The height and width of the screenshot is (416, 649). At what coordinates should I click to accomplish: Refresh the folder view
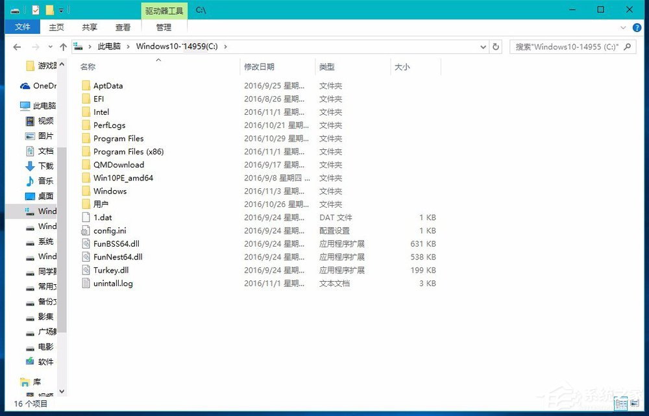pos(495,47)
